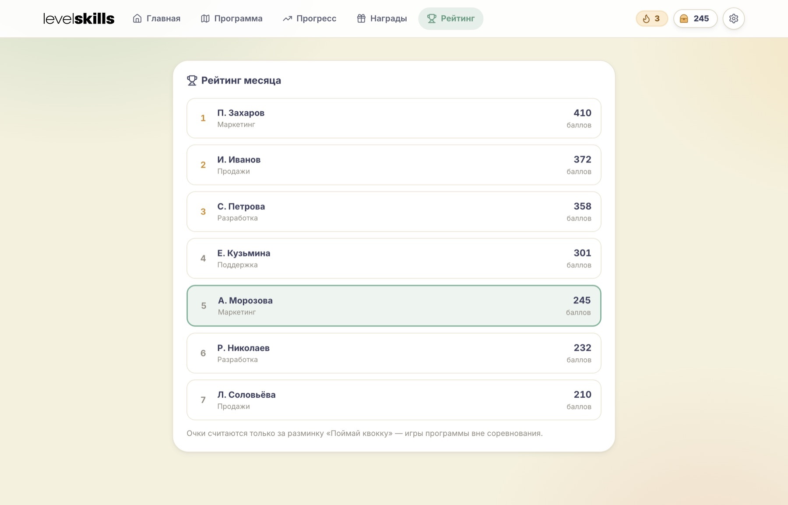Click the flame streak badge showing 3
The image size is (788, 505).
651,18
